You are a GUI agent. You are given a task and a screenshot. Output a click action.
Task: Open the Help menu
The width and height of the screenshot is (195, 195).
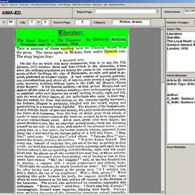tap(105, 5)
